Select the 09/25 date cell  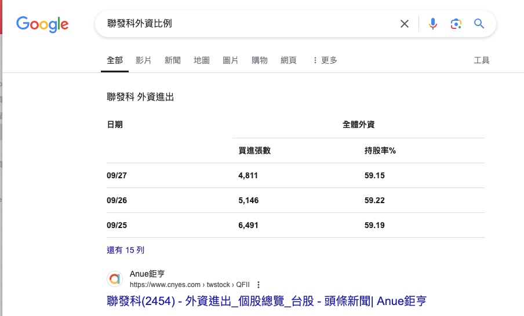coord(117,225)
